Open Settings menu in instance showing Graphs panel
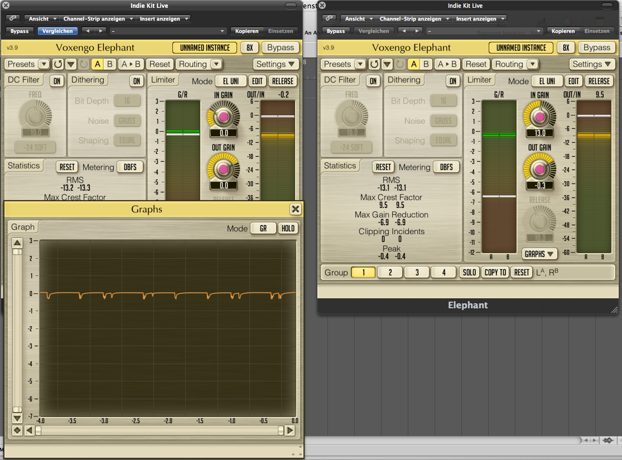The width and height of the screenshot is (622, 460). click(x=276, y=64)
